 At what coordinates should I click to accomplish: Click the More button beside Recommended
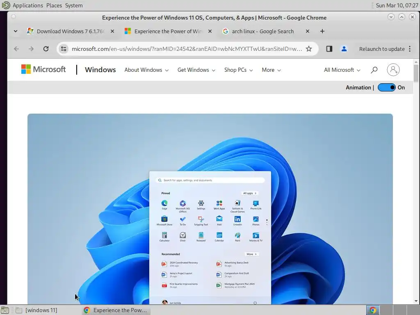pyautogui.click(x=251, y=254)
